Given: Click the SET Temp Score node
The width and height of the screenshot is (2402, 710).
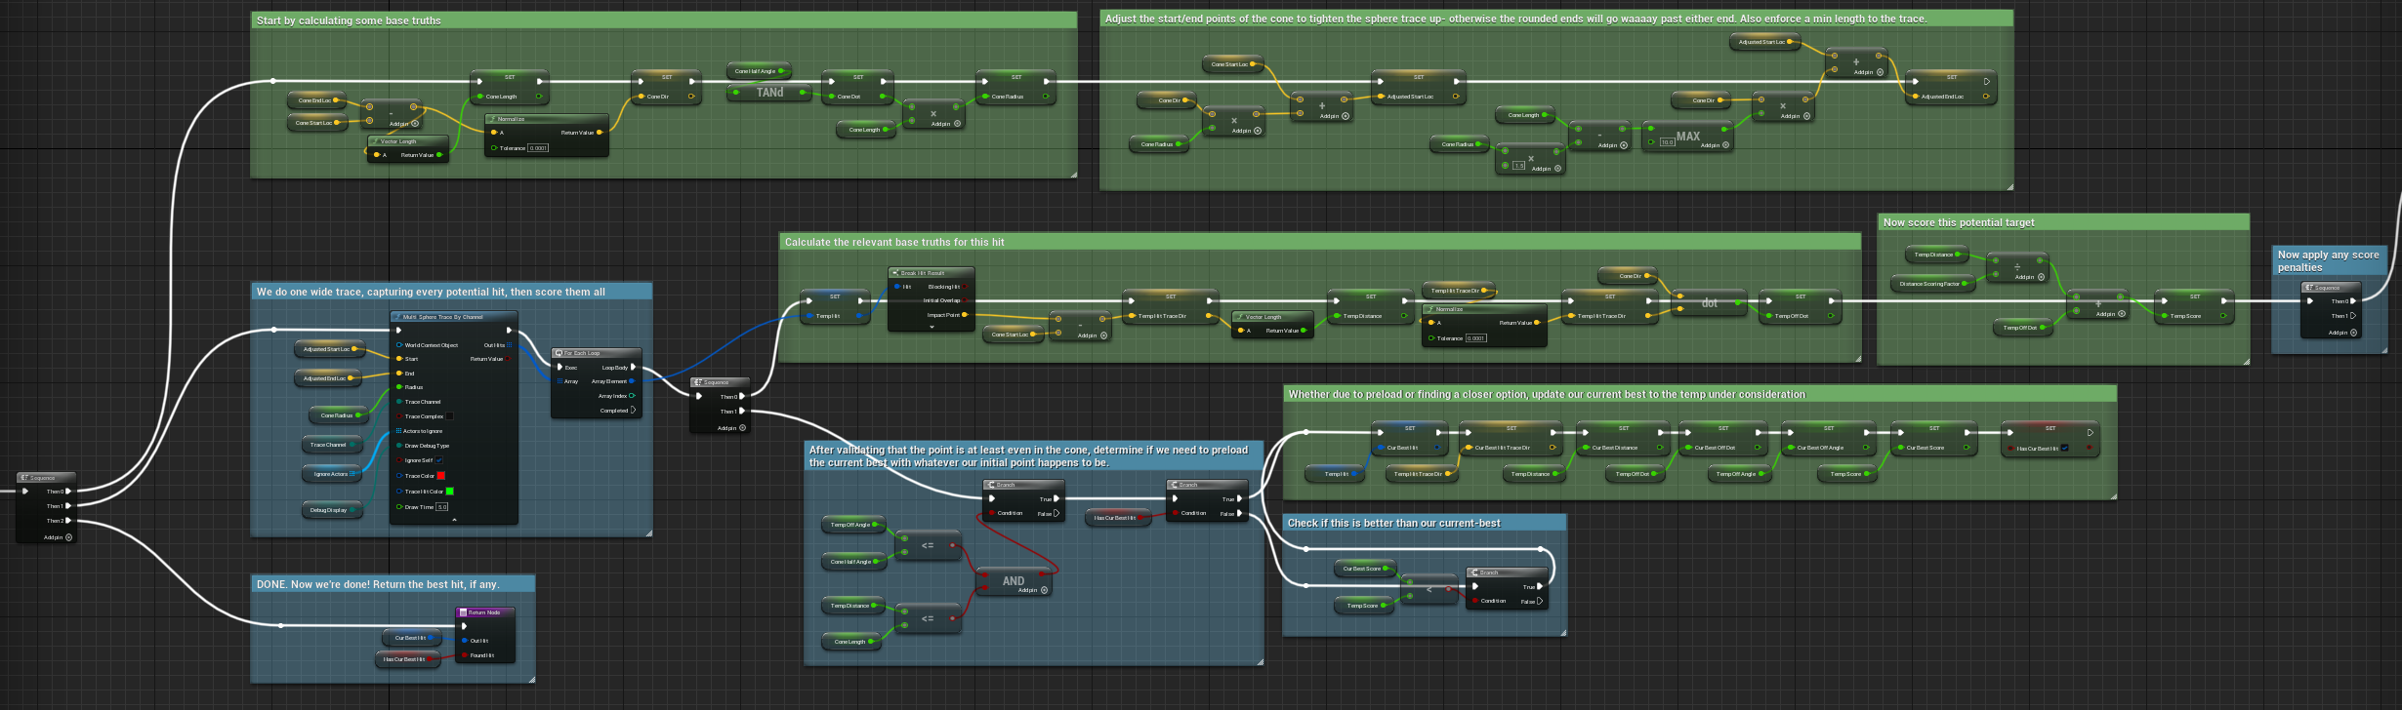Looking at the screenshot, I should 2195,306.
